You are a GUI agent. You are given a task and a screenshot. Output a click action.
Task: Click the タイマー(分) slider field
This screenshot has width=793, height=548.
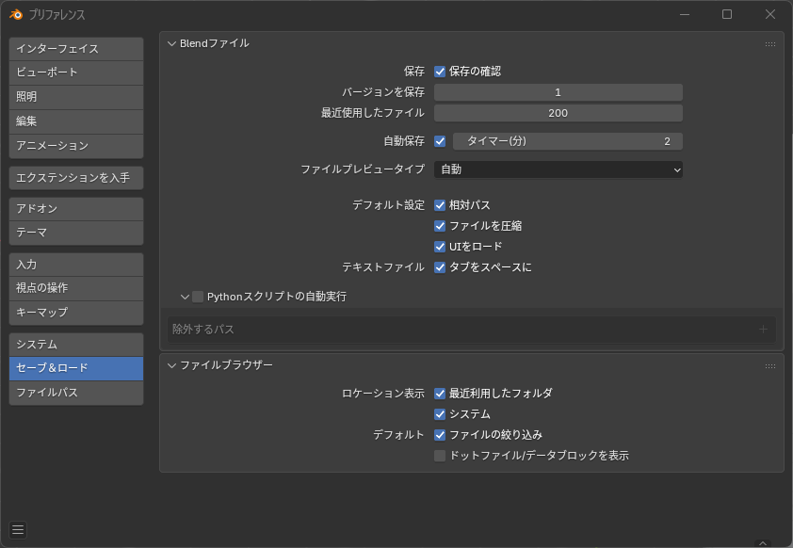click(x=567, y=141)
